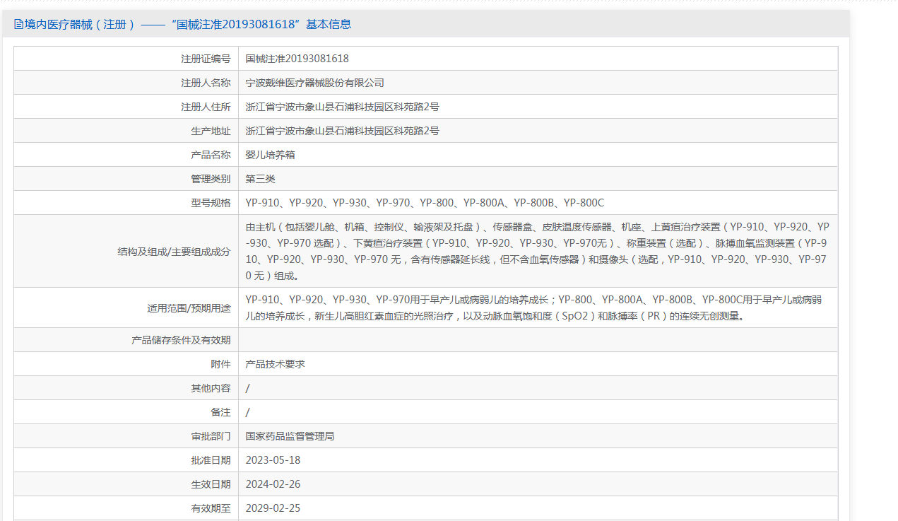
Task: Select the '有效期至' label cell
Action: click(126, 508)
